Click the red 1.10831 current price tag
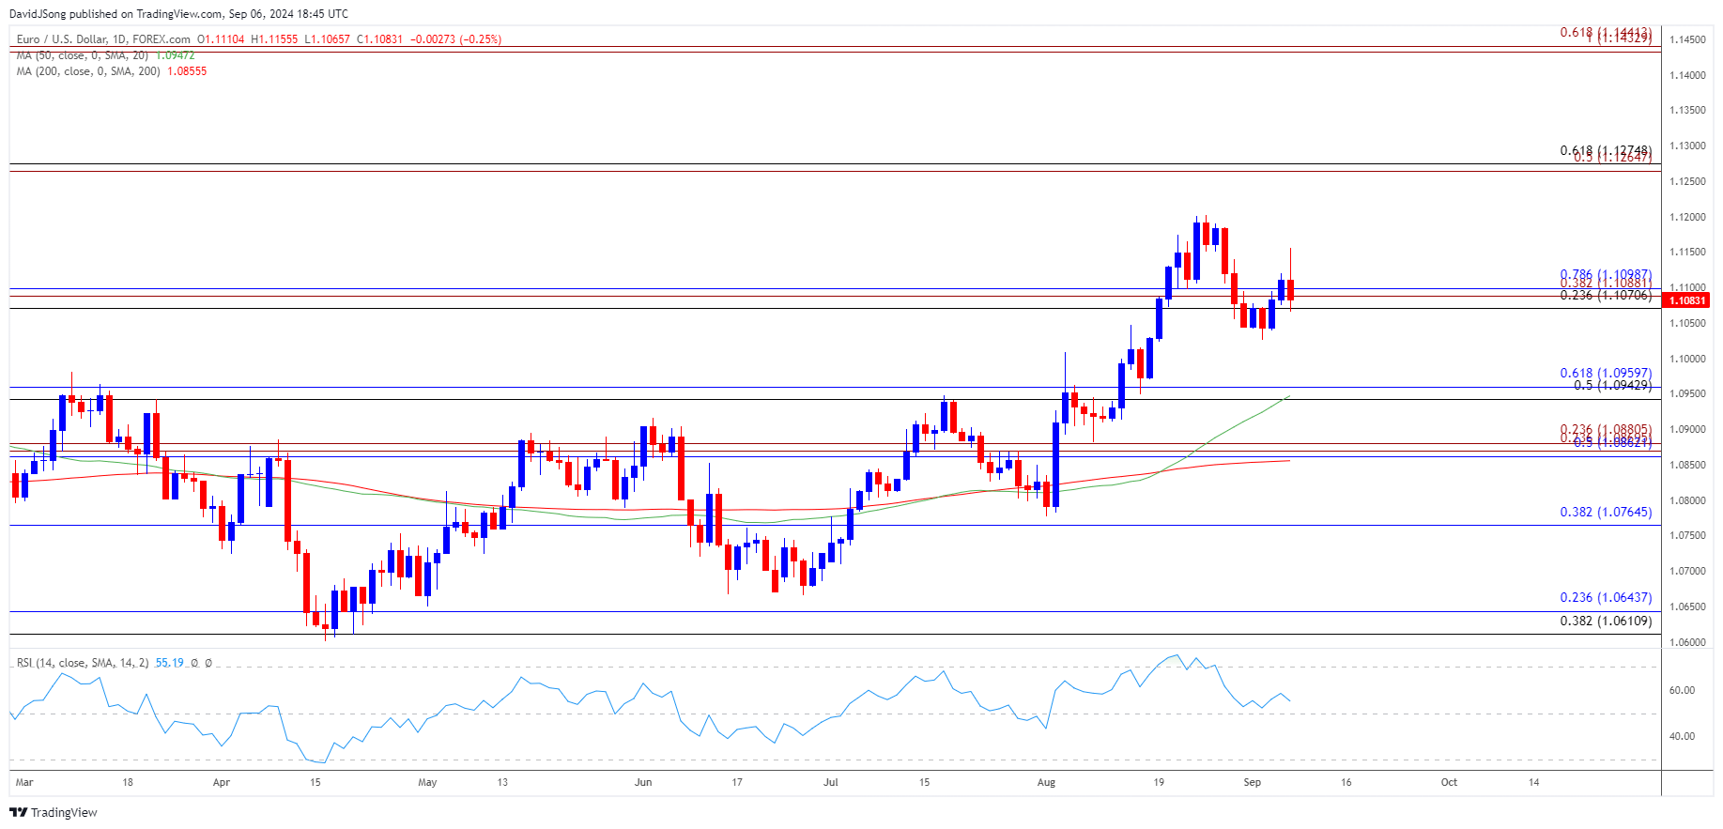 click(1685, 300)
